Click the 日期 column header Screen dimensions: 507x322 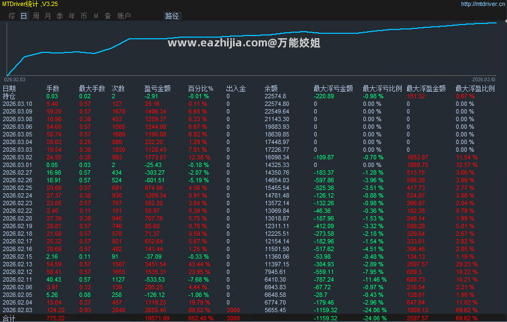9,88
